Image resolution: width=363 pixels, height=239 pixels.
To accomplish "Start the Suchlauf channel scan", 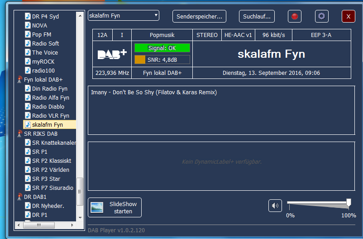I will 257,16.
